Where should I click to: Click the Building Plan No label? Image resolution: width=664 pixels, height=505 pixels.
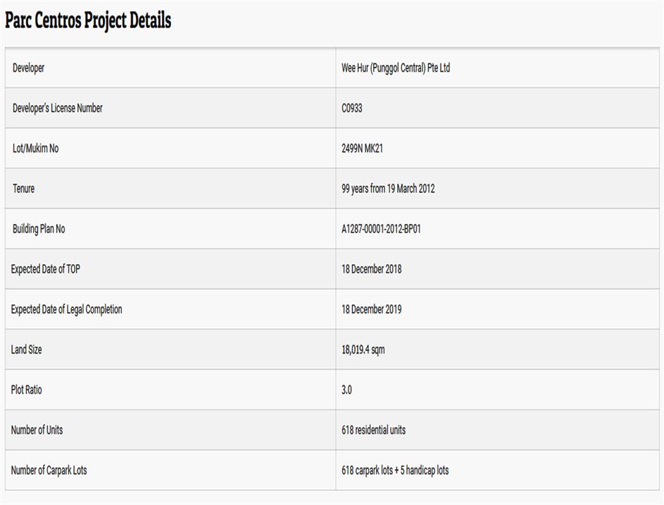coord(39,229)
